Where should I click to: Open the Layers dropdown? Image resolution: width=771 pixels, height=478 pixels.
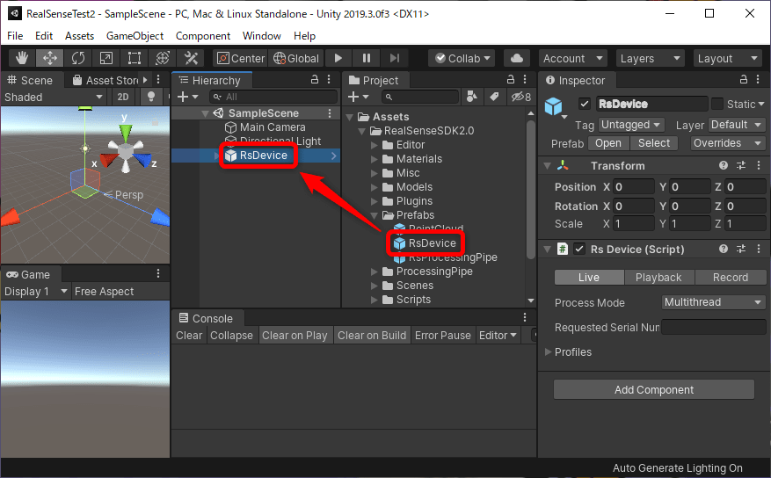point(650,59)
